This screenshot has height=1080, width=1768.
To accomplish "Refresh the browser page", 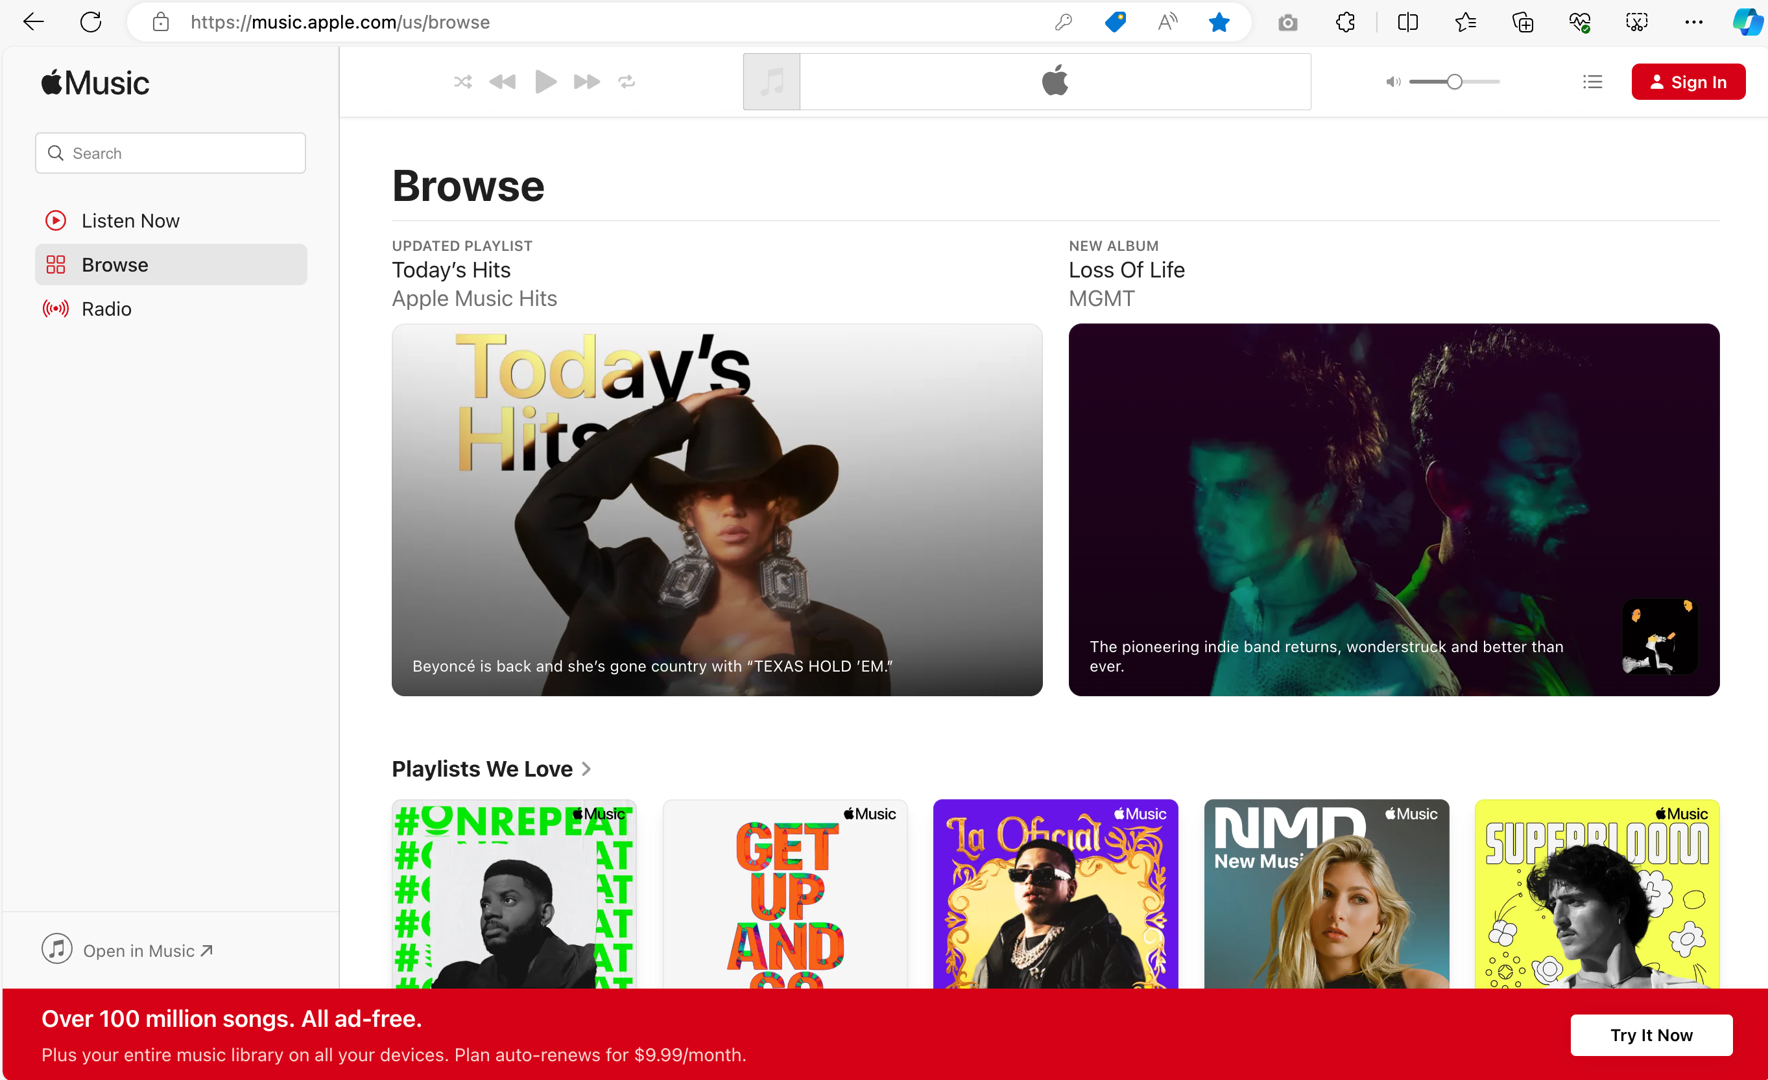I will click(90, 22).
